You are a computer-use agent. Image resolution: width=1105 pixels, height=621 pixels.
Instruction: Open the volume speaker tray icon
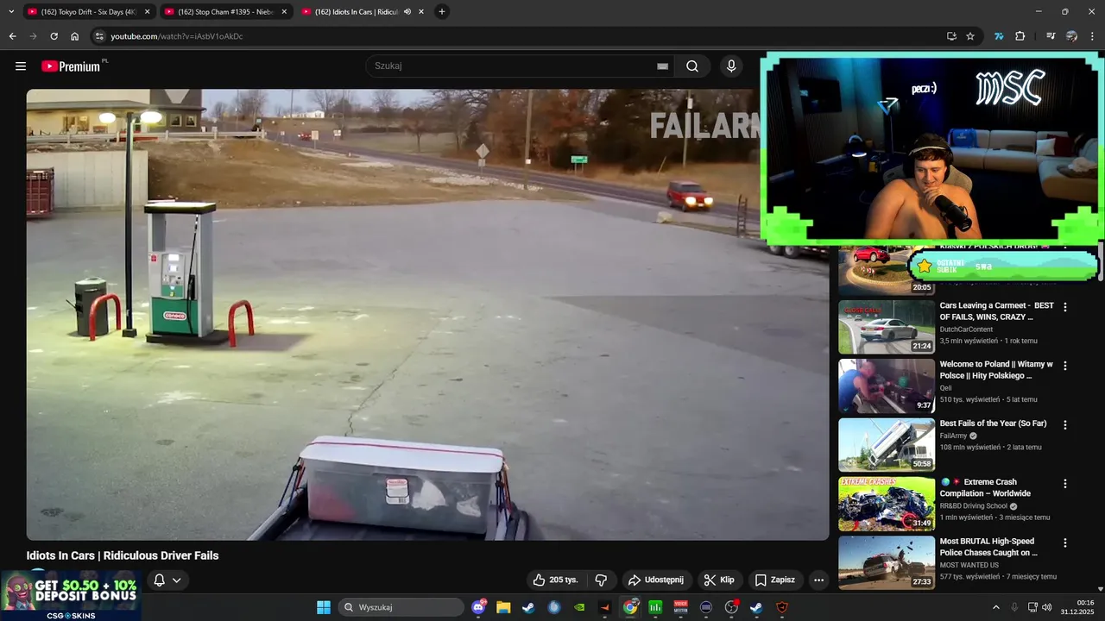pyautogui.click(x=1047, y=607)
